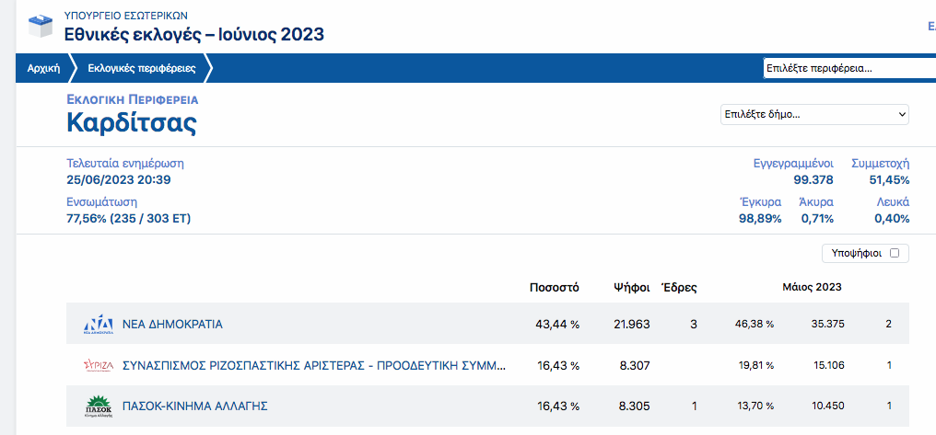Click the ΠΑΣΟΚ party logo

(x=98, y=406)
